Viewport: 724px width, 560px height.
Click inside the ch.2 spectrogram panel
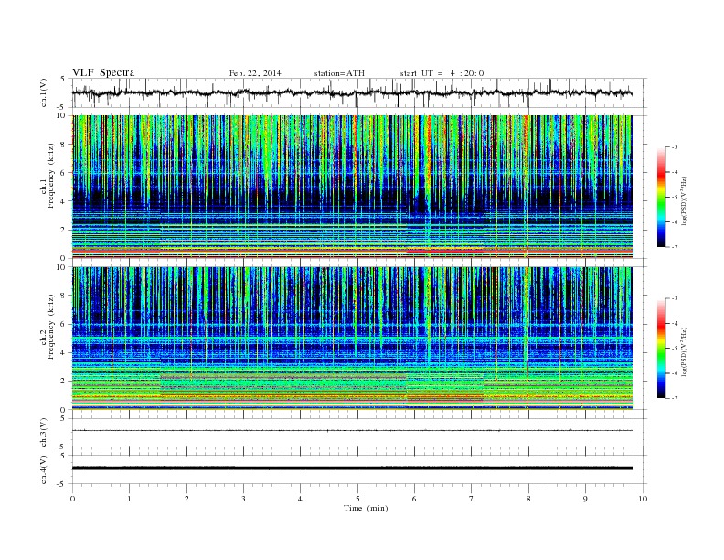click(352, 338)
